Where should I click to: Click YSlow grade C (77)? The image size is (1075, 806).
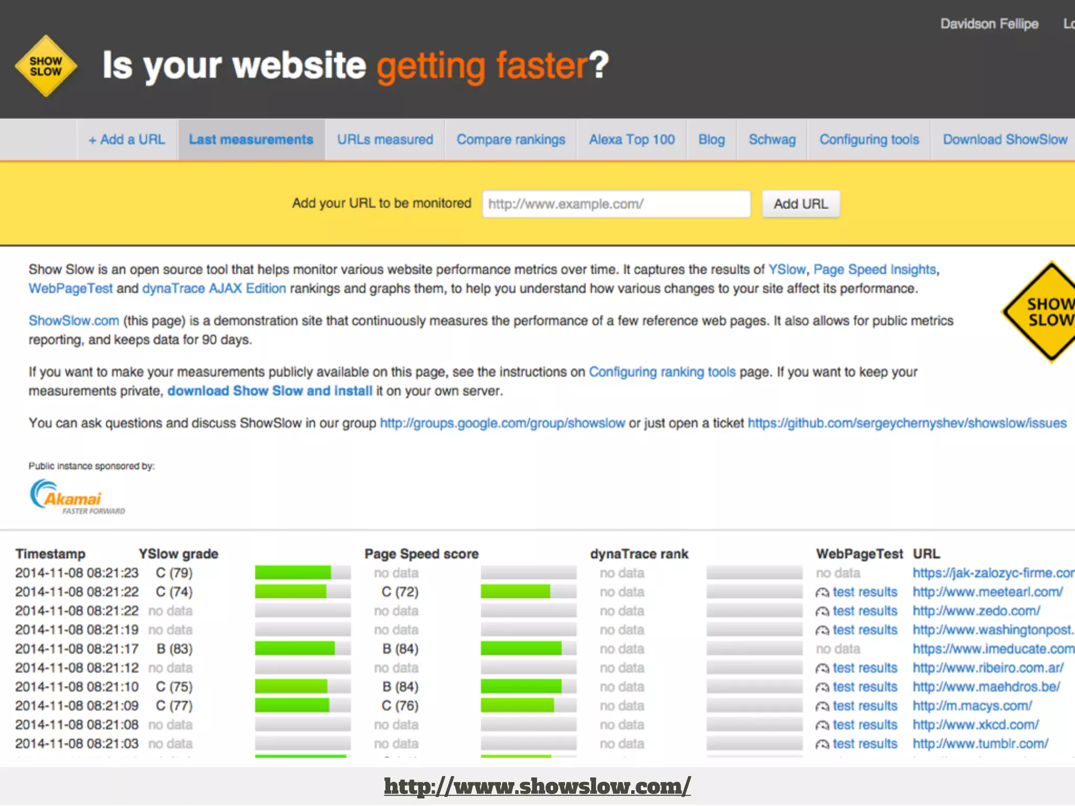click(174, 706)
